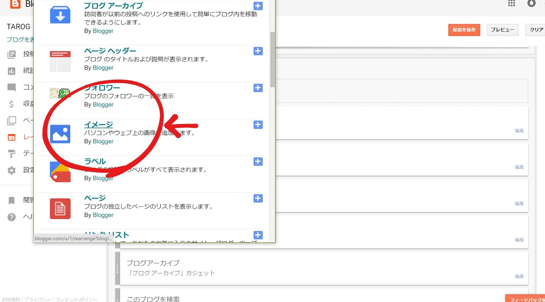Grab the ブログアーカイブ gadget drag handle
This screenshot has height=302, width=545.
point(117,268)
